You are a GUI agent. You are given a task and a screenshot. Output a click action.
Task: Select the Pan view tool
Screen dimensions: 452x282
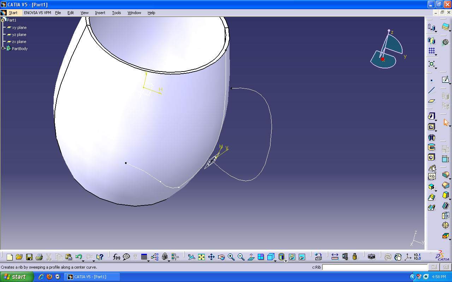tap(211, 257)
